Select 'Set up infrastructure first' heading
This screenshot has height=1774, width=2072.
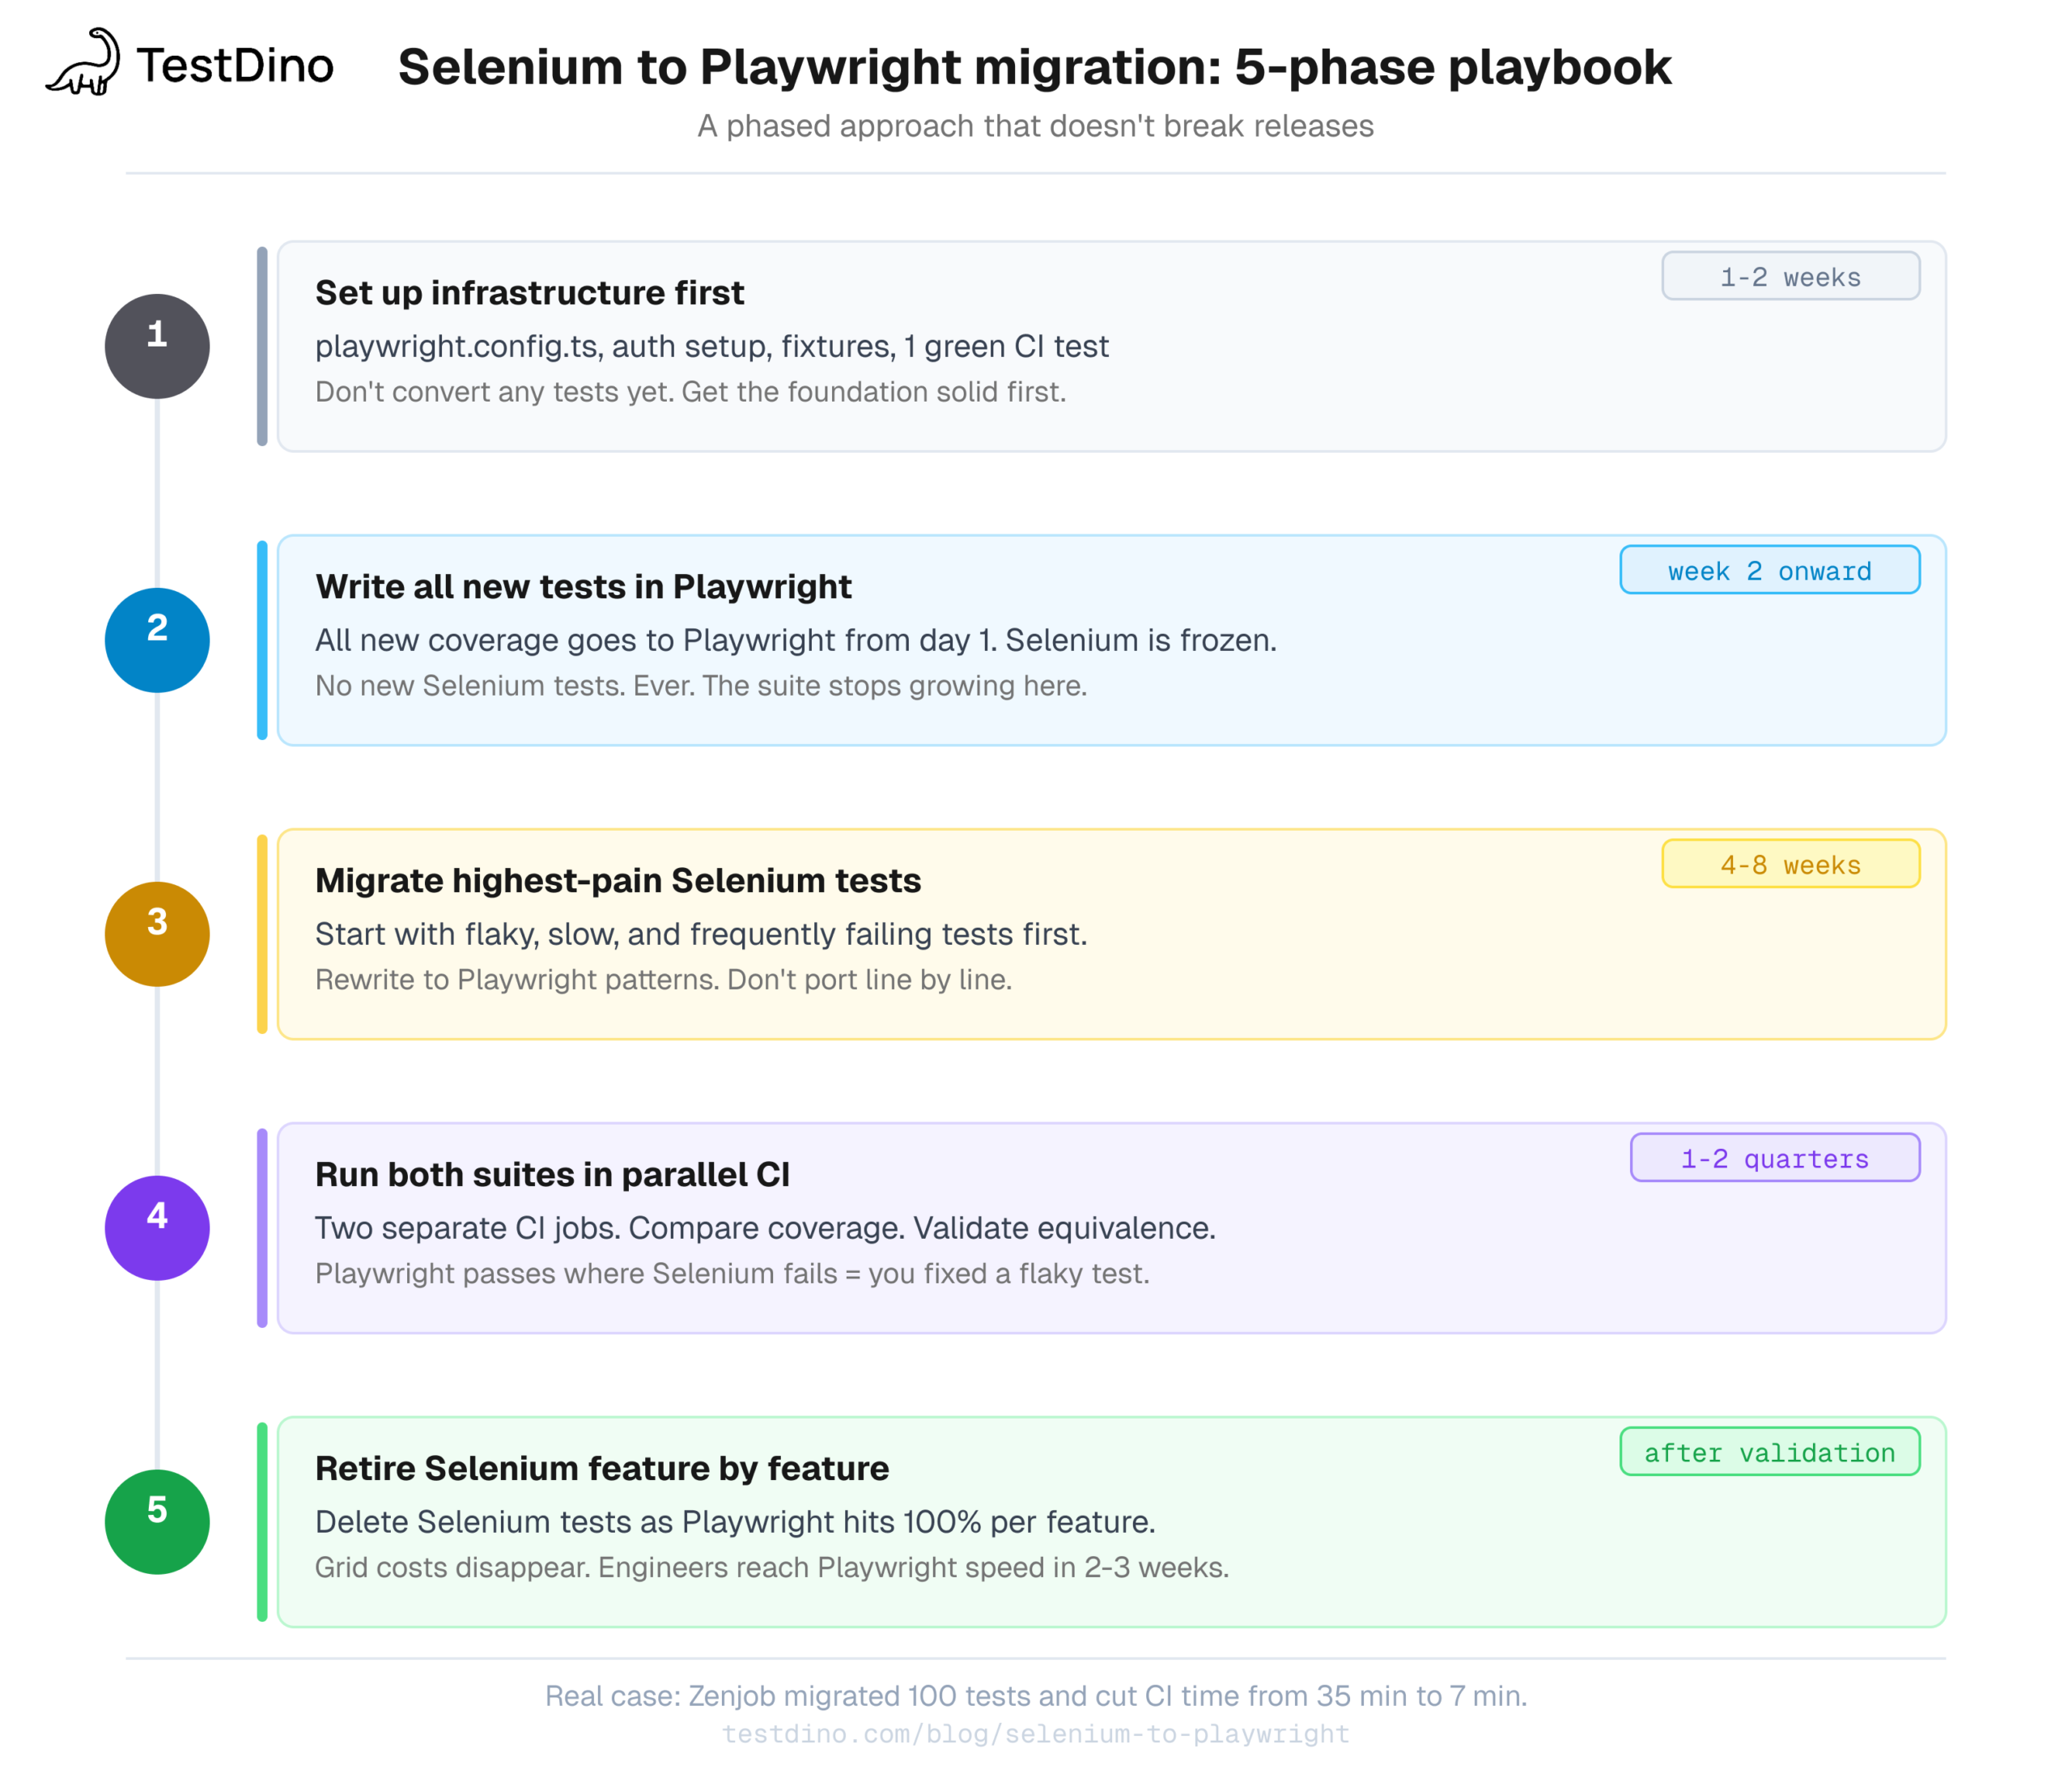point(529,292)
